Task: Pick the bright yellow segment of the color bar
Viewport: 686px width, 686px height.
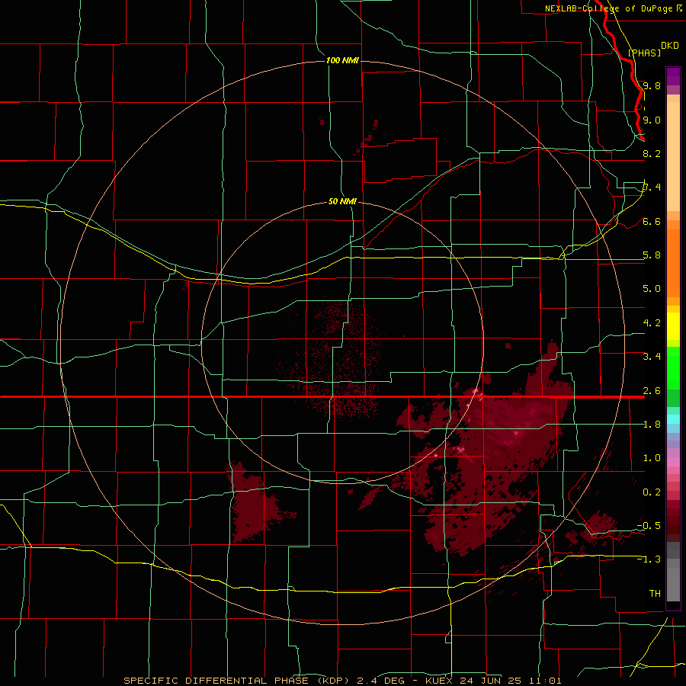Action: (673, 326)
